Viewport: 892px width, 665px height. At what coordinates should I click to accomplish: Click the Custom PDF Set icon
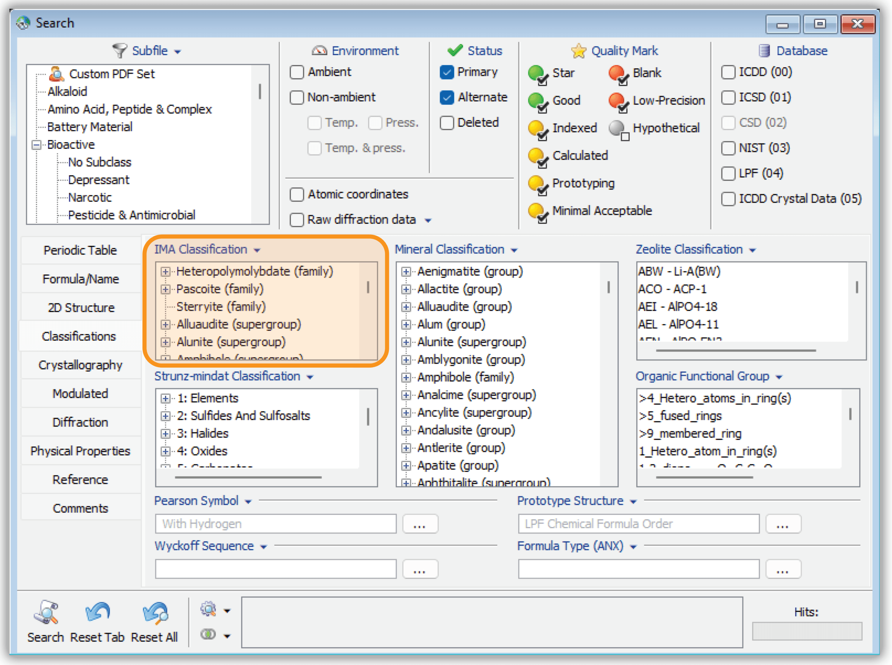(x=56, y=74)
